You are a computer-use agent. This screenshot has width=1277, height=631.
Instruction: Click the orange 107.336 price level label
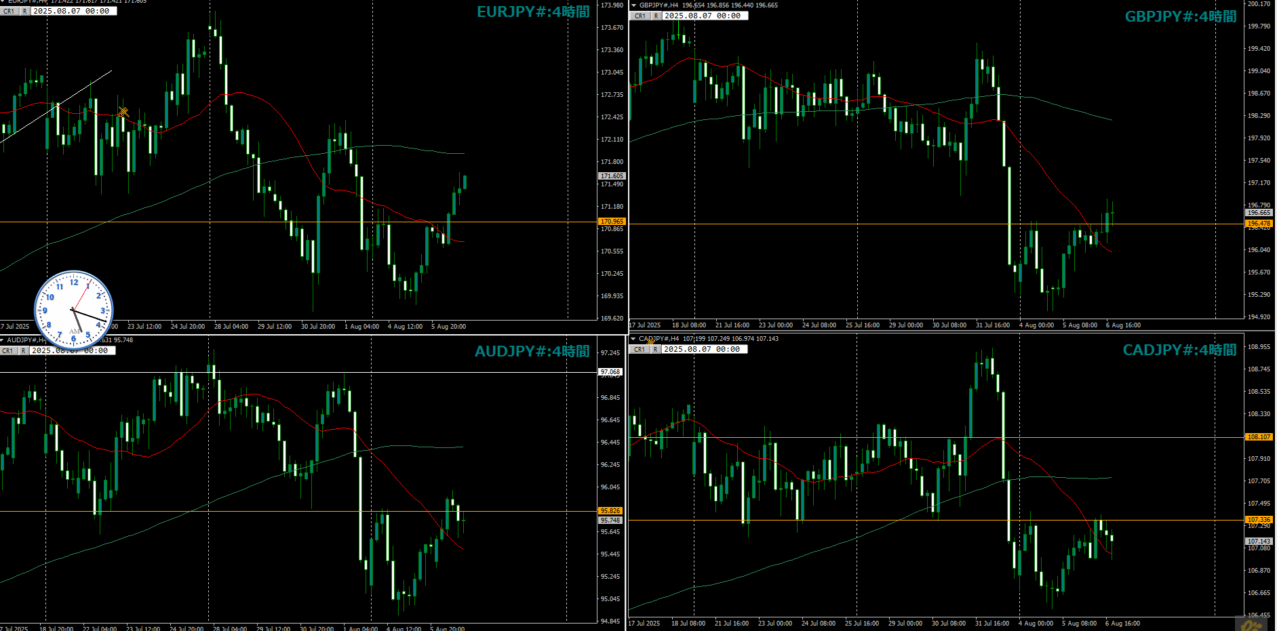coord(1259,519)
